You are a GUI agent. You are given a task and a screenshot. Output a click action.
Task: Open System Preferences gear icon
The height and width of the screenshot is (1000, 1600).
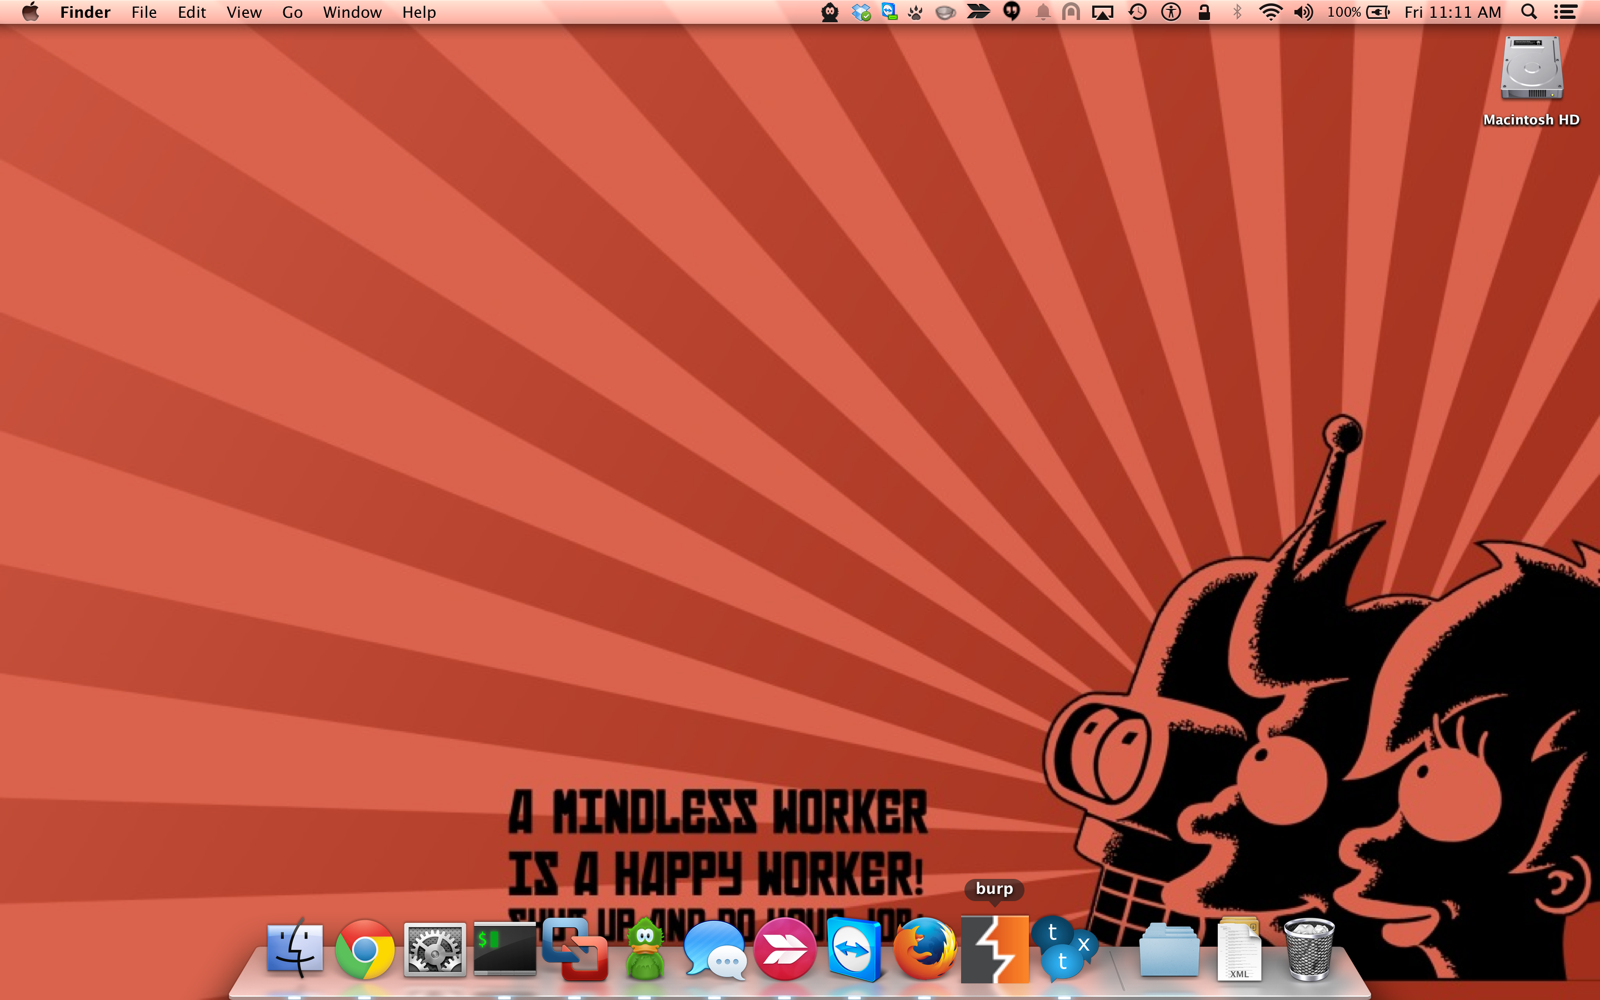[x=434, y=950]
